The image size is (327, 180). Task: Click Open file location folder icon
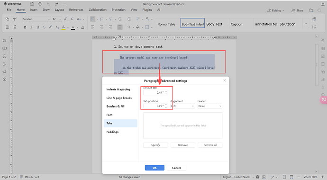(311, 10)
